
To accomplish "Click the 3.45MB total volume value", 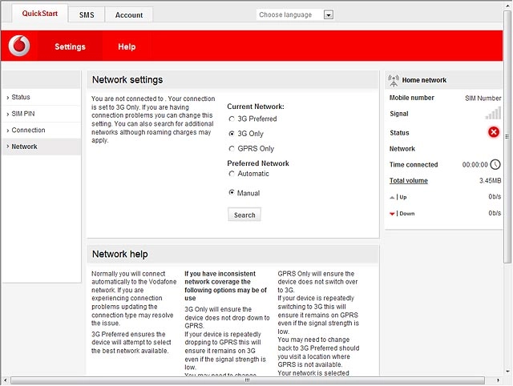I will [x=490, y=180].
